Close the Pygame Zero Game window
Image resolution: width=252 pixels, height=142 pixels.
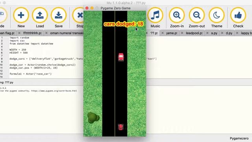click(87, 8)
